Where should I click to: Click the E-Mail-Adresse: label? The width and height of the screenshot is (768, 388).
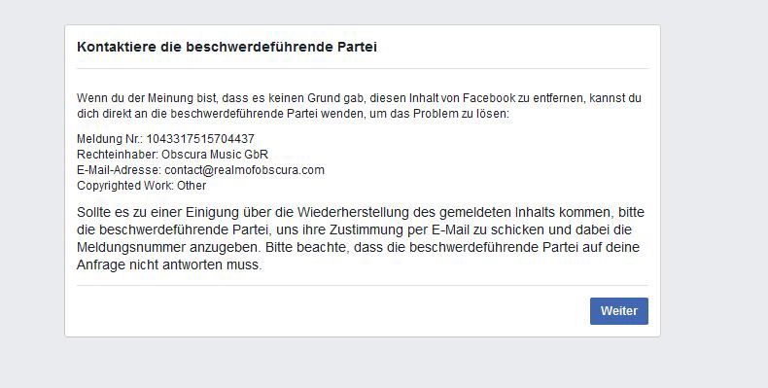coord(119,170)
